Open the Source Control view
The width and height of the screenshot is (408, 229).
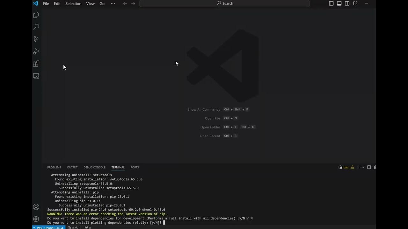(36, 39)
